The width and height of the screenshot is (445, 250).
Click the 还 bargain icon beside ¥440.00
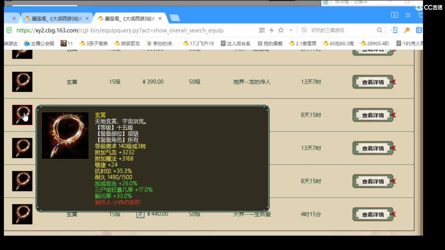(140, 214)
